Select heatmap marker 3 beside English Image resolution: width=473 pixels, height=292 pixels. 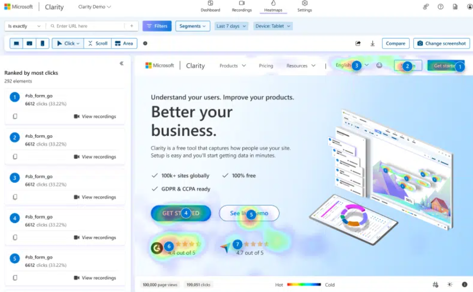point(356,65)
